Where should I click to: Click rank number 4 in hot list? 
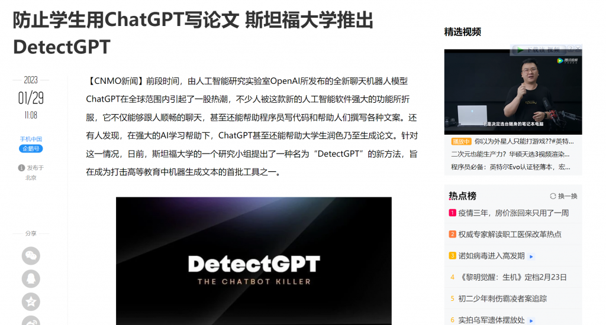tap(452, 277)
